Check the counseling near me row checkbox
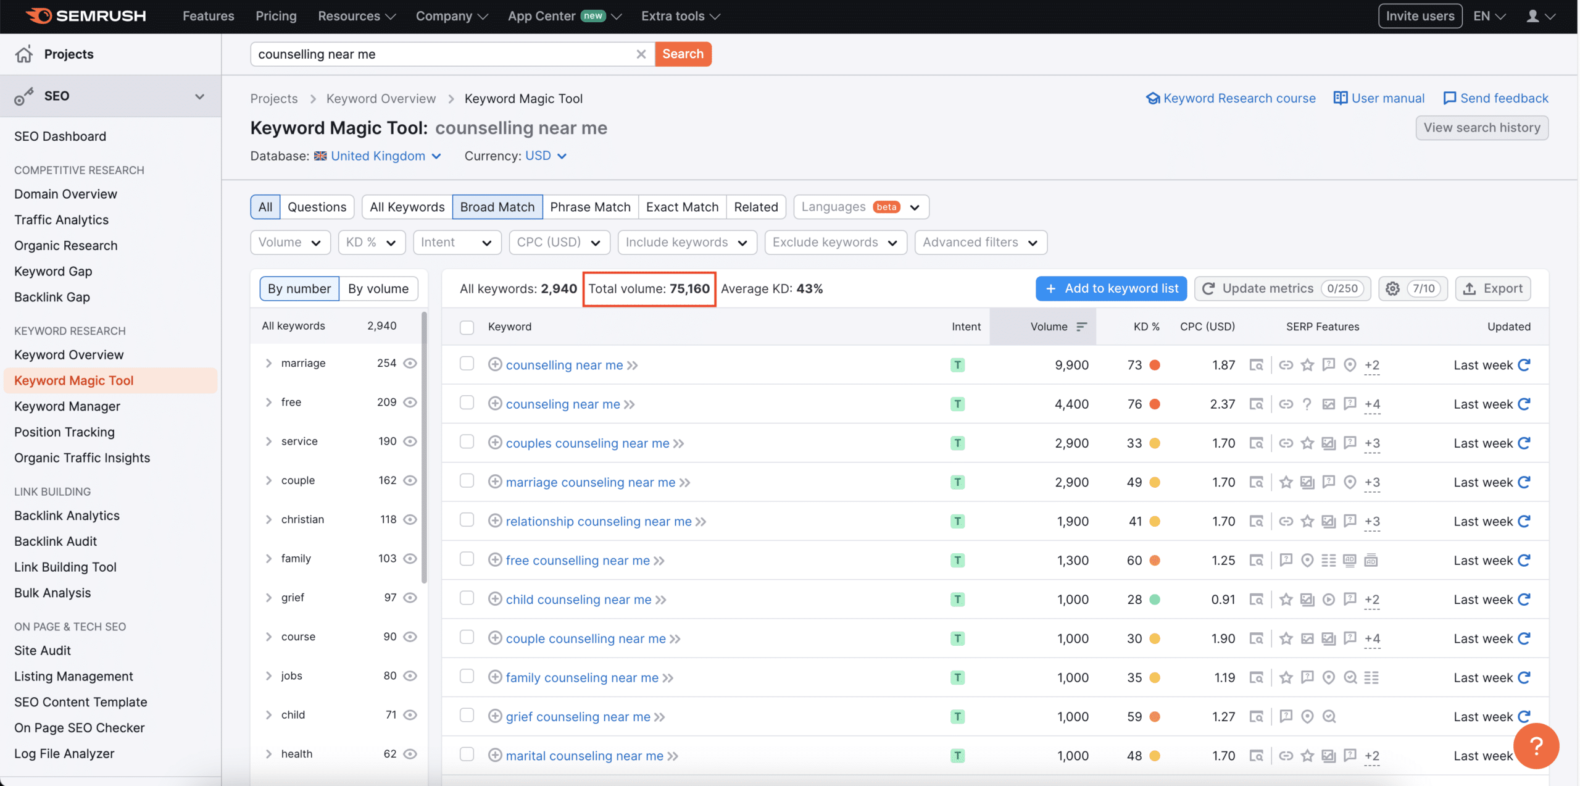 click(467, 403)
